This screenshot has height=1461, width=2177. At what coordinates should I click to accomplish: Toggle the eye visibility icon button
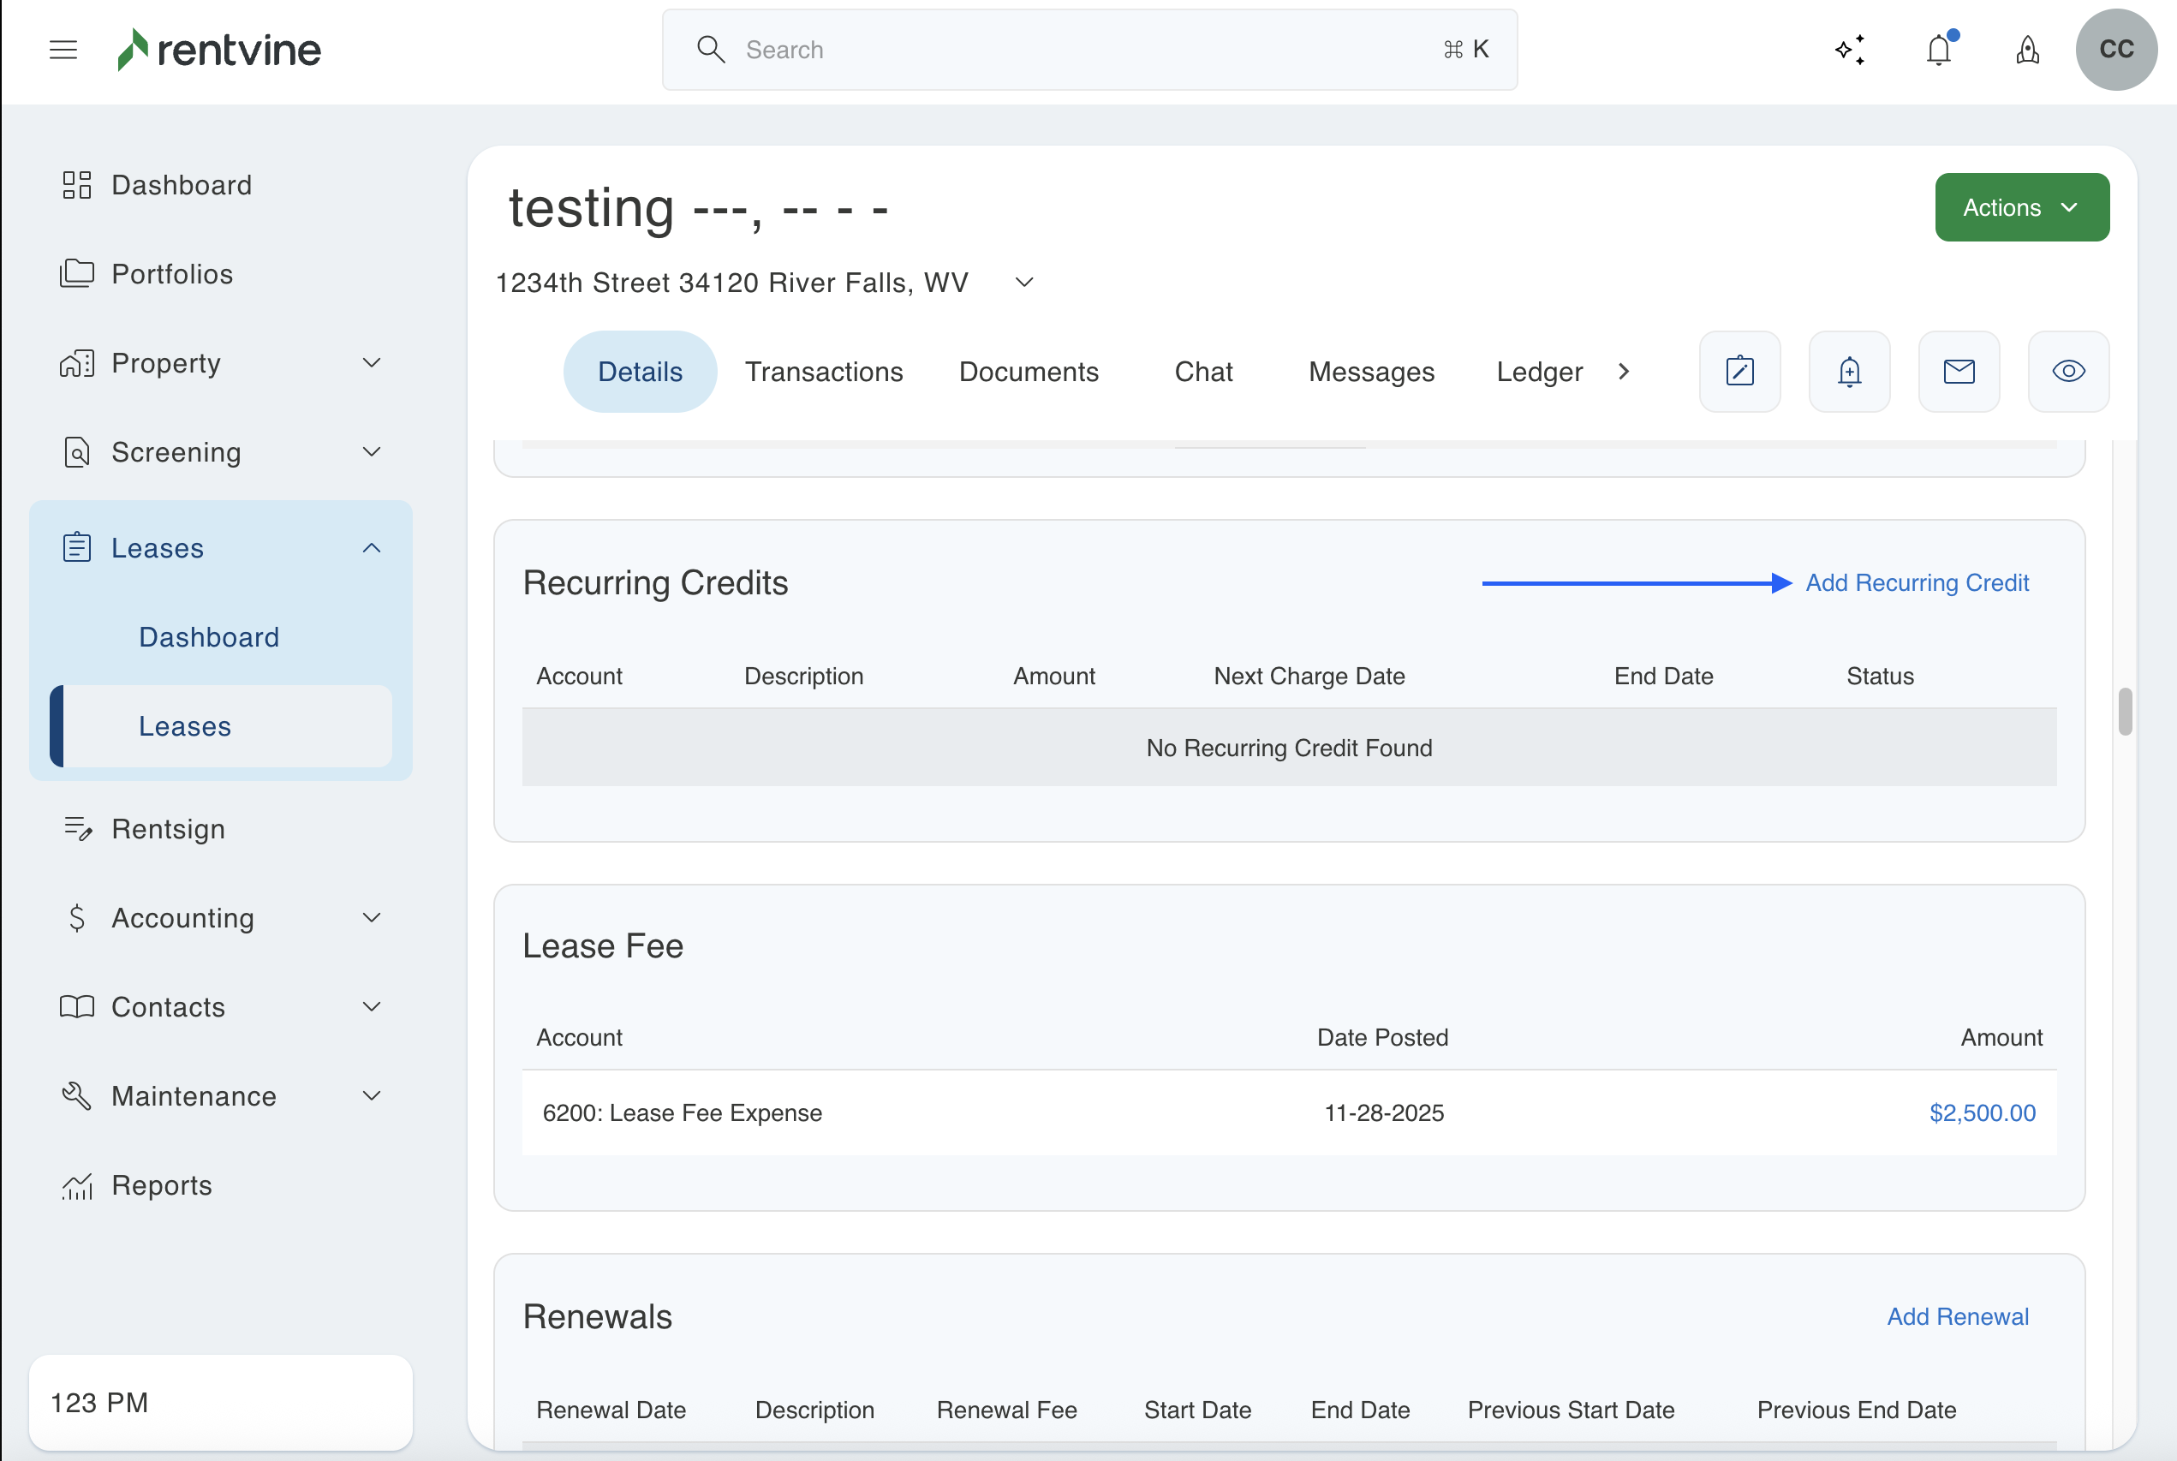click(x=2068, y=372)
